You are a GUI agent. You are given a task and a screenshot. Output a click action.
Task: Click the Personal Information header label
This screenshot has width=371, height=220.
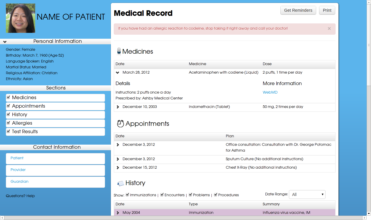coord(57,41)
